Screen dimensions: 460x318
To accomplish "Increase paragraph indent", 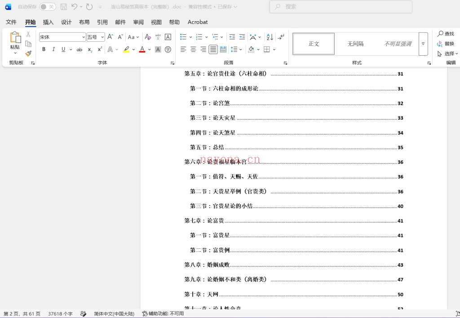I will click(242, 37).
